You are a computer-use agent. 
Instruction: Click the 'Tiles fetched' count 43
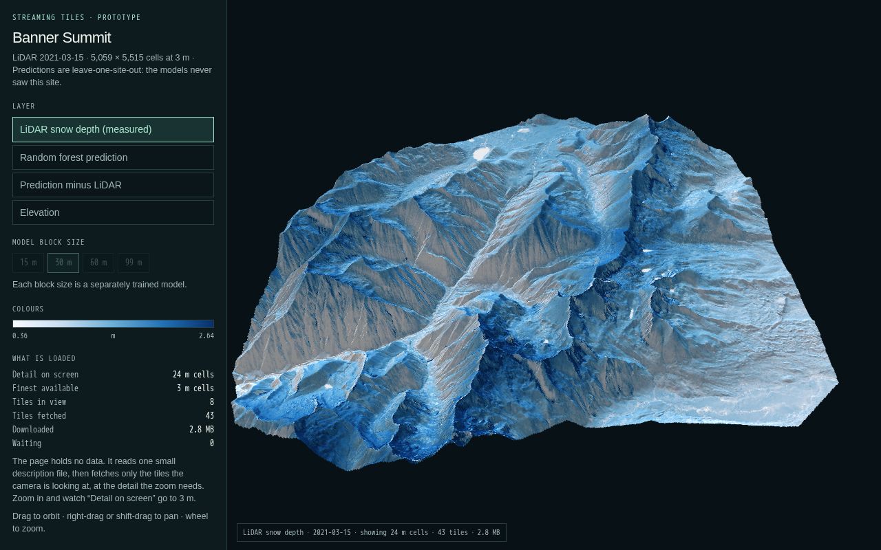[x=210, y=416]
